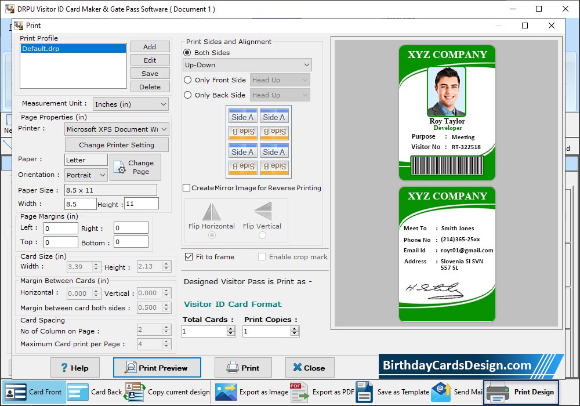This screenshot has height=406, width=580.
Task: Select Default.drp in Print Profile list
Action: click(x=73, y=49)
